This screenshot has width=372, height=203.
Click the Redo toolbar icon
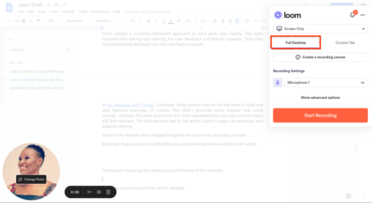[16, 21]
